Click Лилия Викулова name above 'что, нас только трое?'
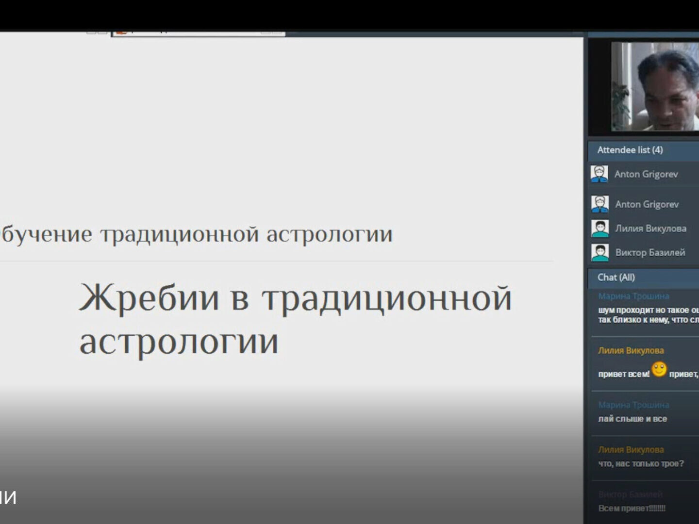699x524 pixels. [631, 450]
